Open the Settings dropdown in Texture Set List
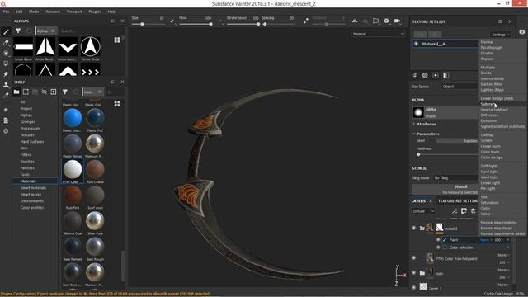Viewport: 528px width, 297px height. pos(500,35)
